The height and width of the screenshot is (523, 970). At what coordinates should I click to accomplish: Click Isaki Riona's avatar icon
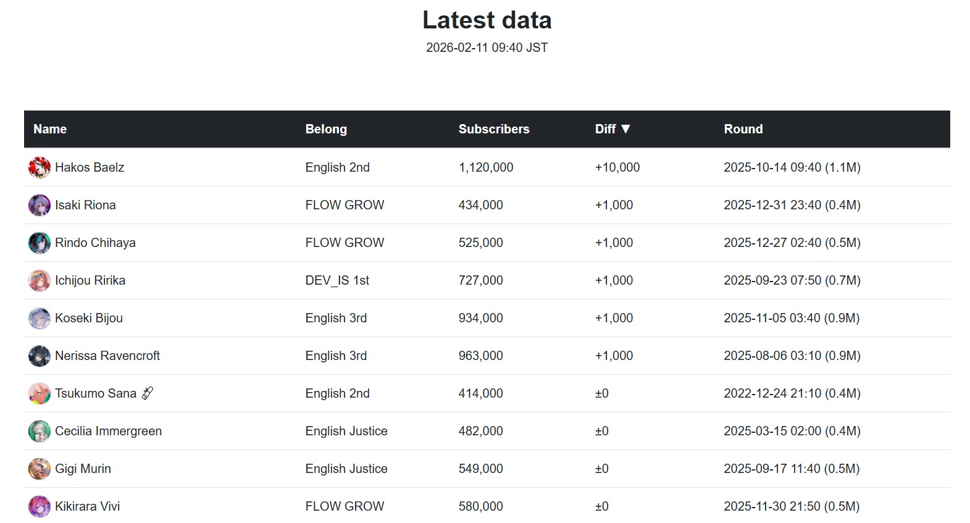click(40, 205)
